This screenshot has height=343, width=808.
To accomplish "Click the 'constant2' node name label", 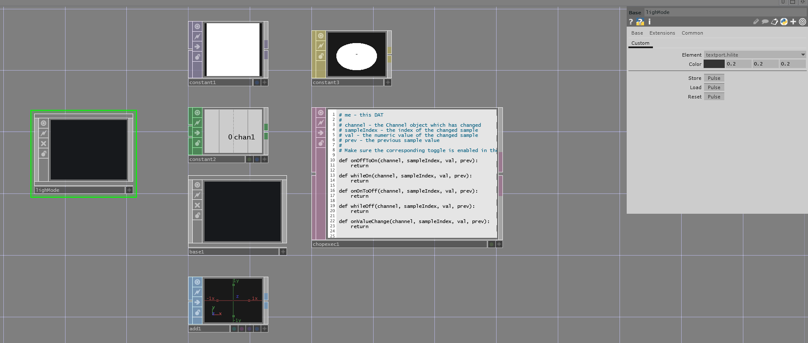I will tap(203, 159).
